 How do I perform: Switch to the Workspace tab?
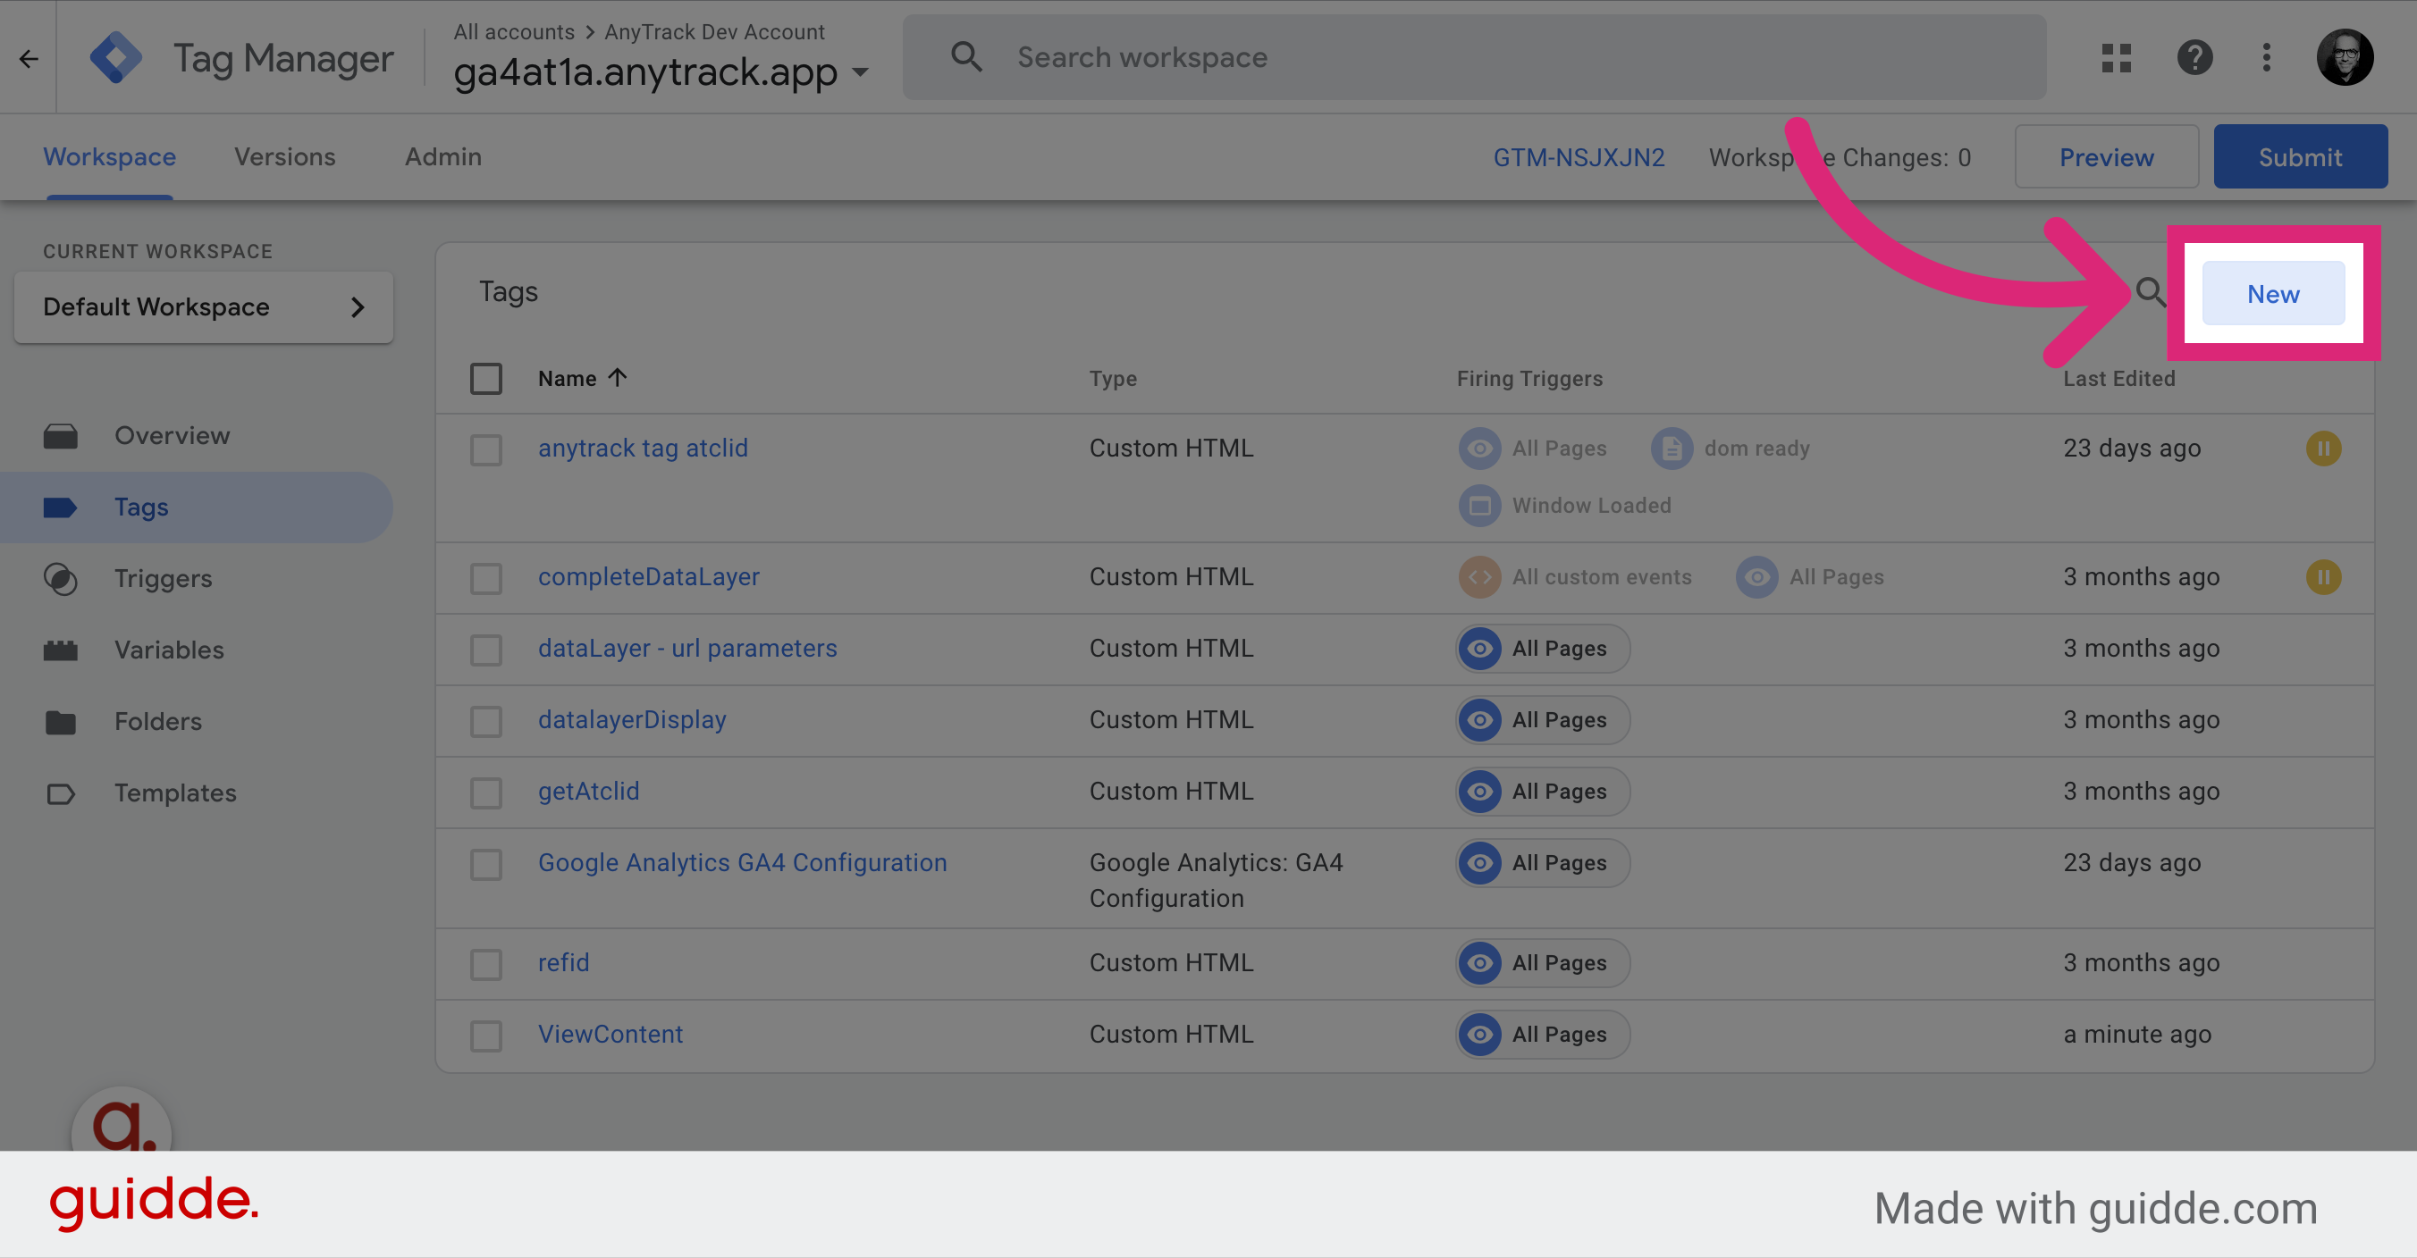[x=110, y=156]
